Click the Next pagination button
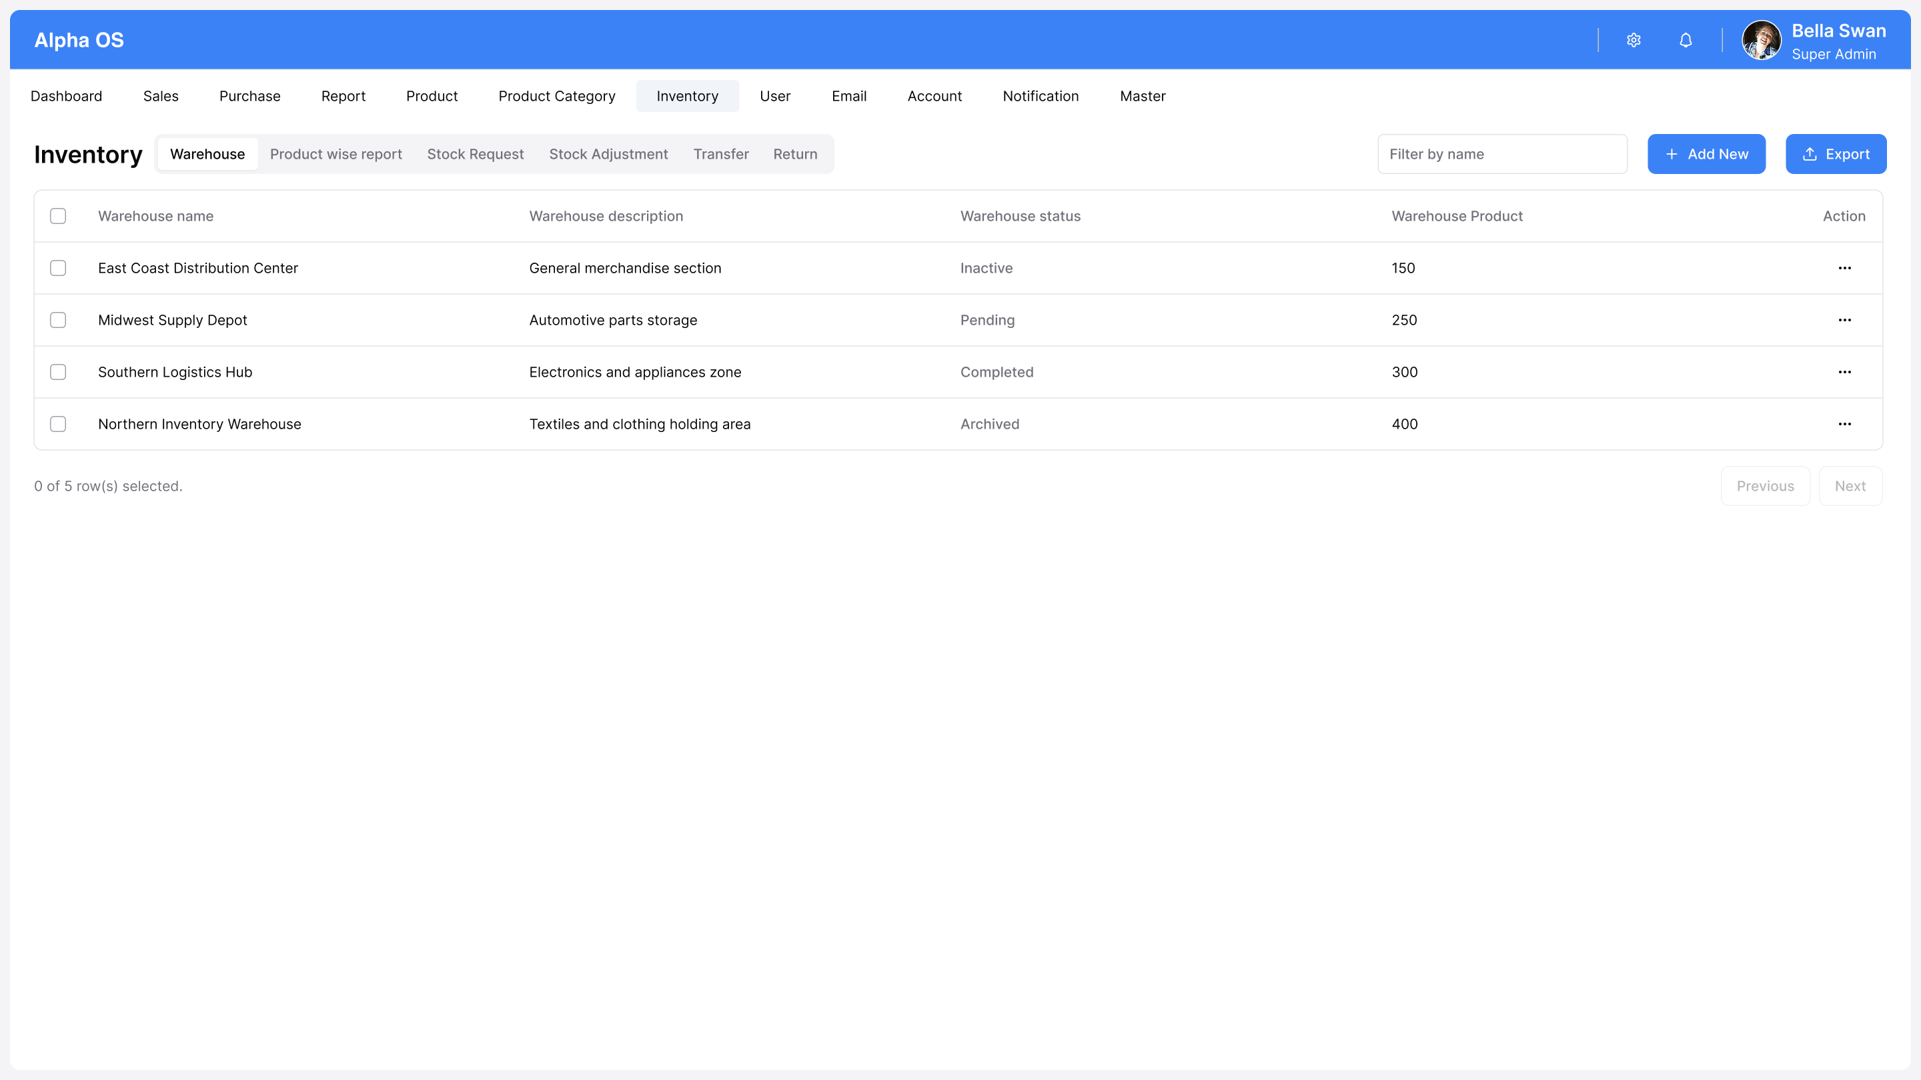This screenshot has width=1921, height=1080. (x=1850, y=486)
